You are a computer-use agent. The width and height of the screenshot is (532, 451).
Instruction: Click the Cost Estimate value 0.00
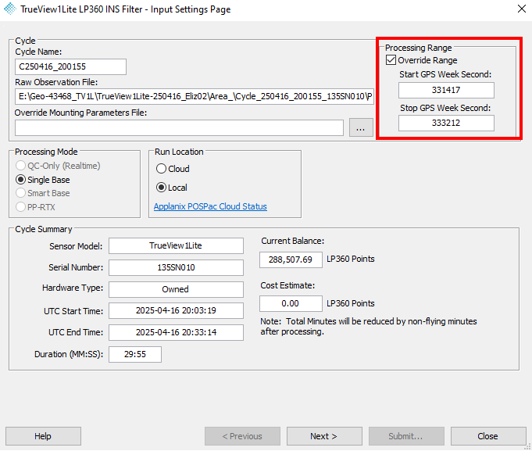click(291, 304)
